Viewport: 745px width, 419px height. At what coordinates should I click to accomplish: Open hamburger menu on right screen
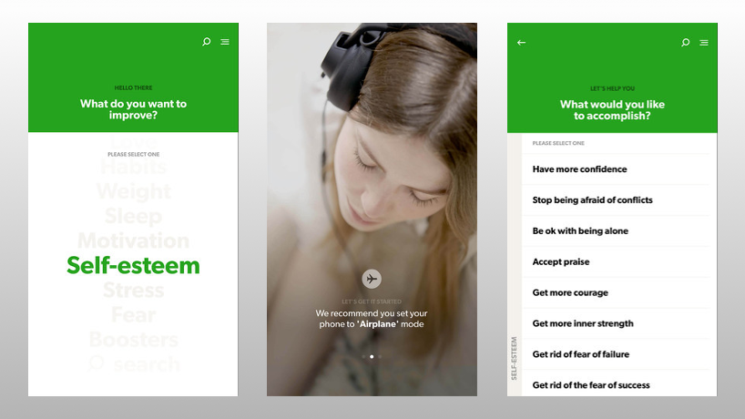point(704,42)
